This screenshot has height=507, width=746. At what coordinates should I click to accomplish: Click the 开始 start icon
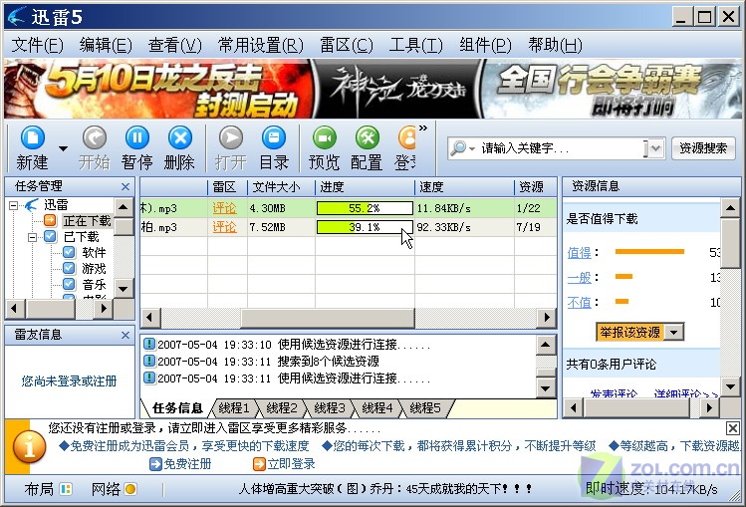pos(95,137)
